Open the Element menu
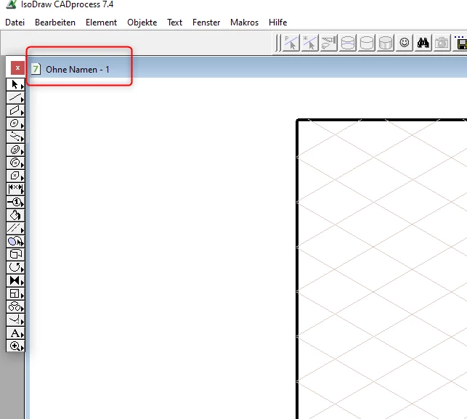Image resolution: width=467 pixels, height=419 pixels. (101, 23)
